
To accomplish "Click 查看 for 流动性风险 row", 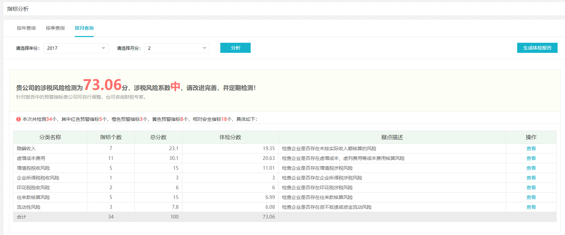I will tap(531, 207).
